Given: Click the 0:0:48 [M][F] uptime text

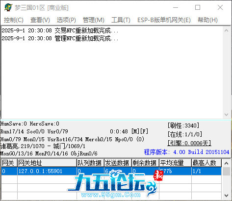Looking at the screenshot, I should coord(129,131).
